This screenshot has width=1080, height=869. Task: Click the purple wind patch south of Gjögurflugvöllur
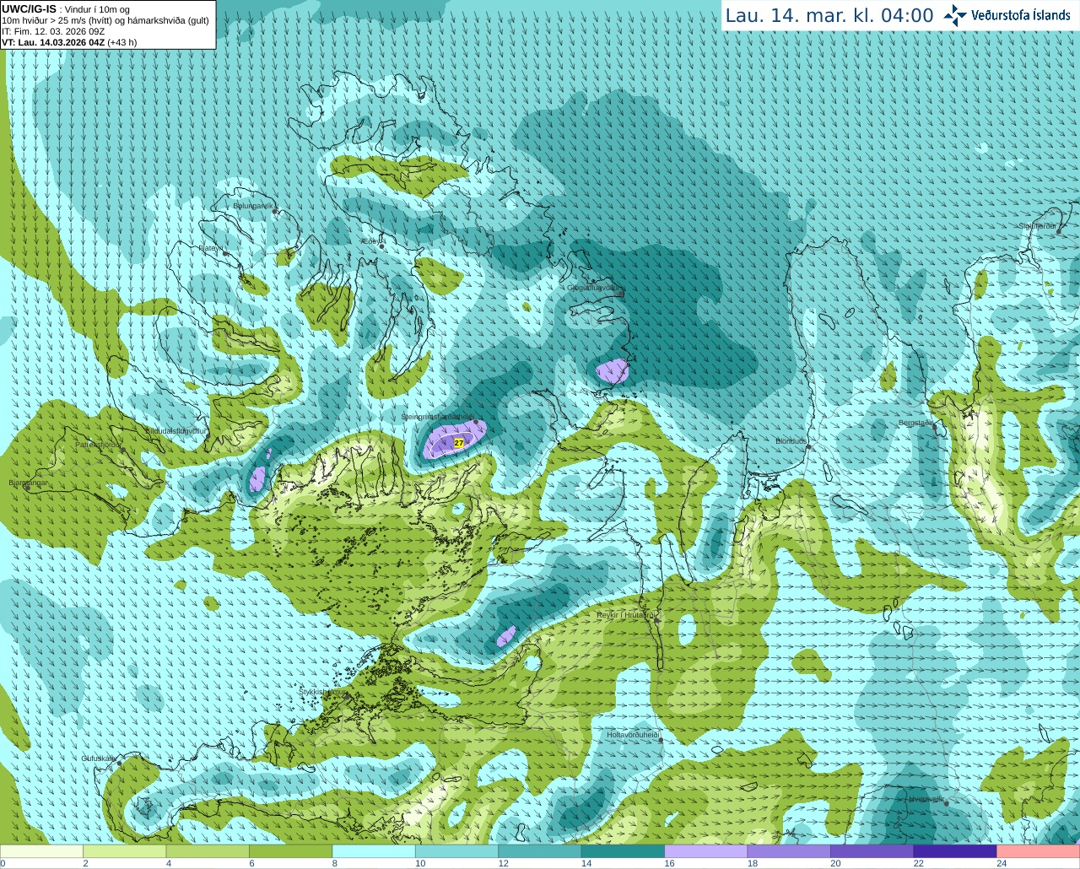pyautogui.click(x=613, y=370)
